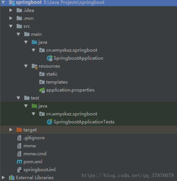This screenshot has width=177, height=181.
Task: Select the .idea folder name
Action: coord(29,10)
